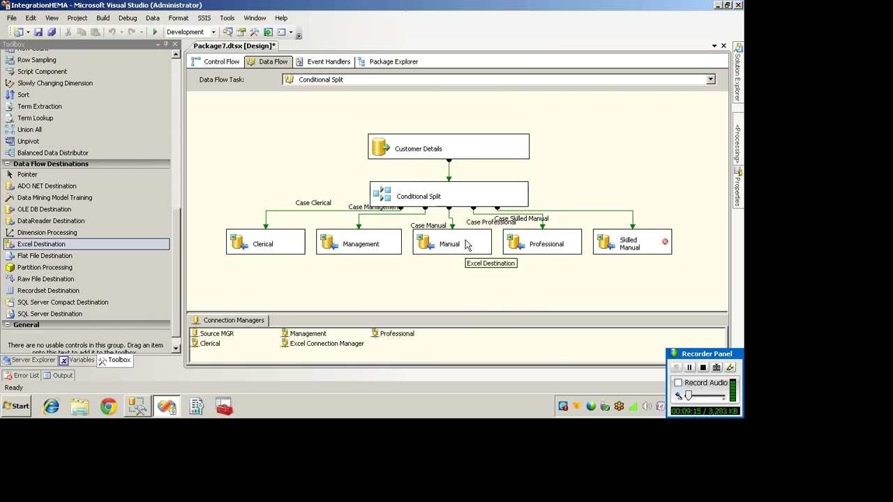The height and width of the screenshot is (502, 893).
Task: Close the Toolbox panel
Action: click(174, 45)
